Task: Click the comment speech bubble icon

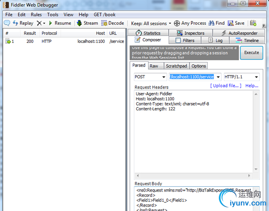Action: tap(7, 23)
